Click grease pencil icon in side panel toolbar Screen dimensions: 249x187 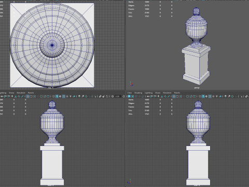coord(169,96)
